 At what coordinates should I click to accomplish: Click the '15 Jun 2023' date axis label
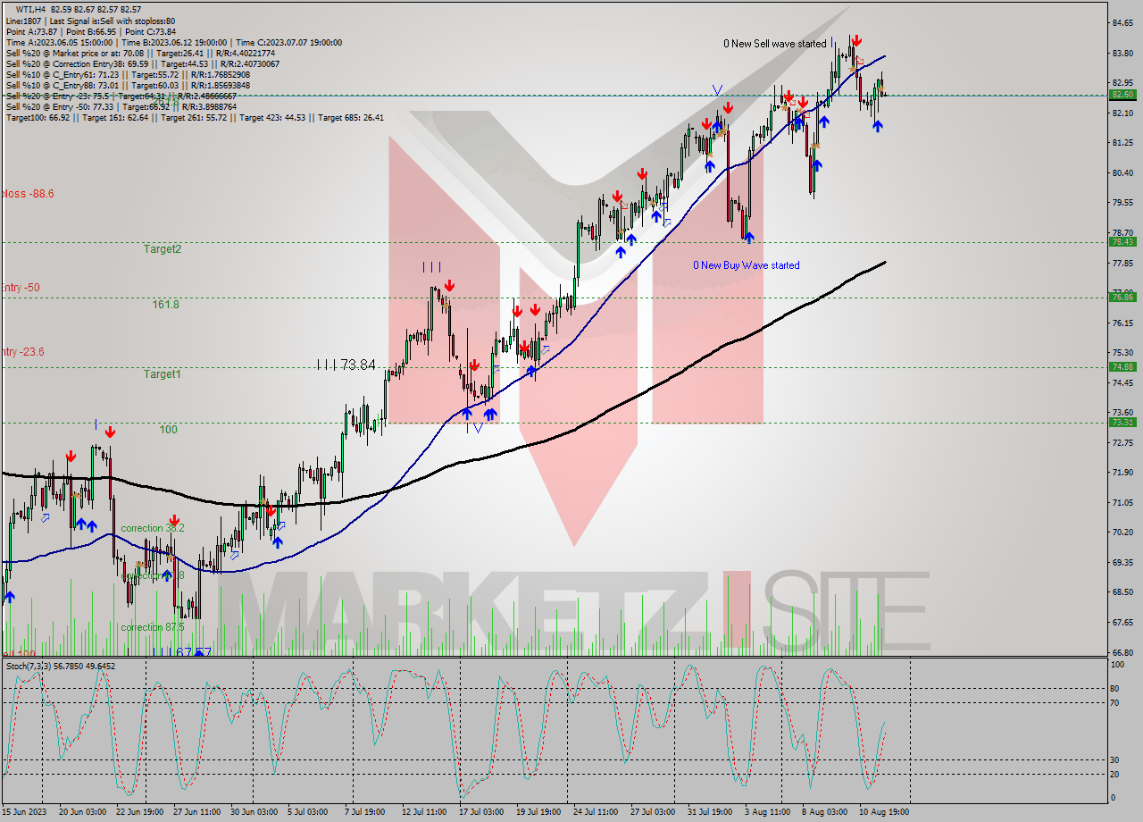pyautogui.click(x=25, y=812)
